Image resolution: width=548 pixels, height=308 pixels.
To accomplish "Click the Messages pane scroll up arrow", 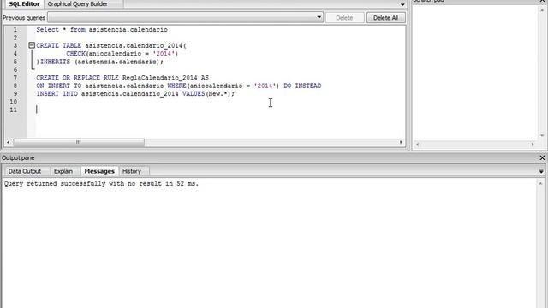I will 540,183.
